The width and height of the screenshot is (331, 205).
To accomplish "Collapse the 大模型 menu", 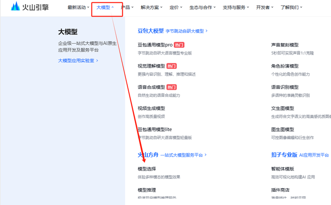I will click(105, 7).
